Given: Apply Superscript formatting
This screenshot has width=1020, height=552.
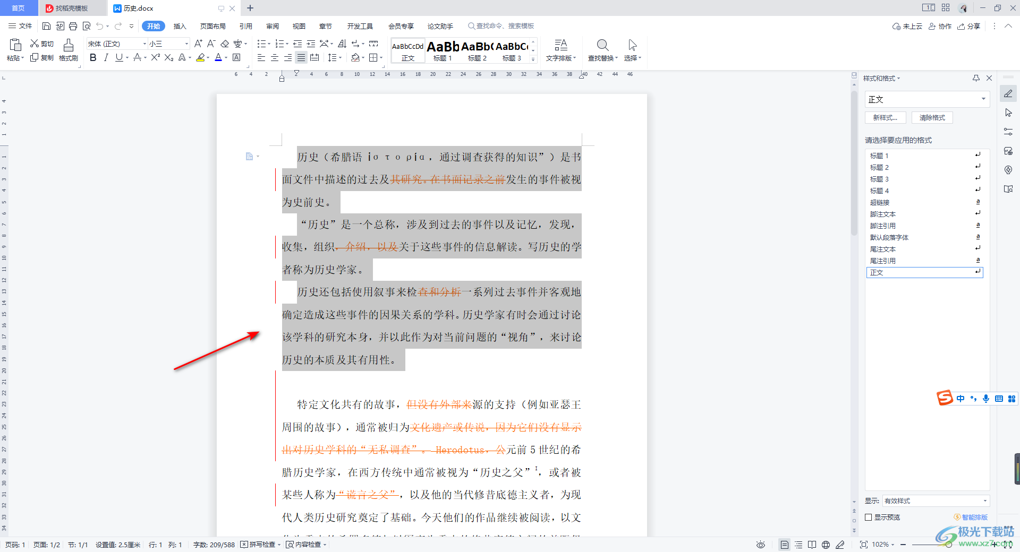Looking at the screenshot, I should 155,57.
